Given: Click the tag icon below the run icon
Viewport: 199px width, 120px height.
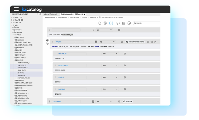Looking at the screenshot, I should pyautogui.click(x=48, y=43).
